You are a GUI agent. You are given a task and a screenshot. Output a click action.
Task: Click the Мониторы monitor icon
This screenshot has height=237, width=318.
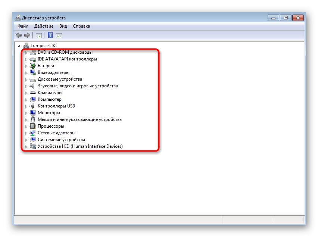pos(32,113)
